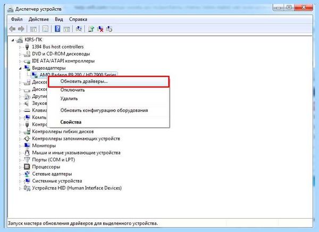This screenshot has height=232, width=319.
Task: Expand the Процессоры node
Action: coord(20,167)
